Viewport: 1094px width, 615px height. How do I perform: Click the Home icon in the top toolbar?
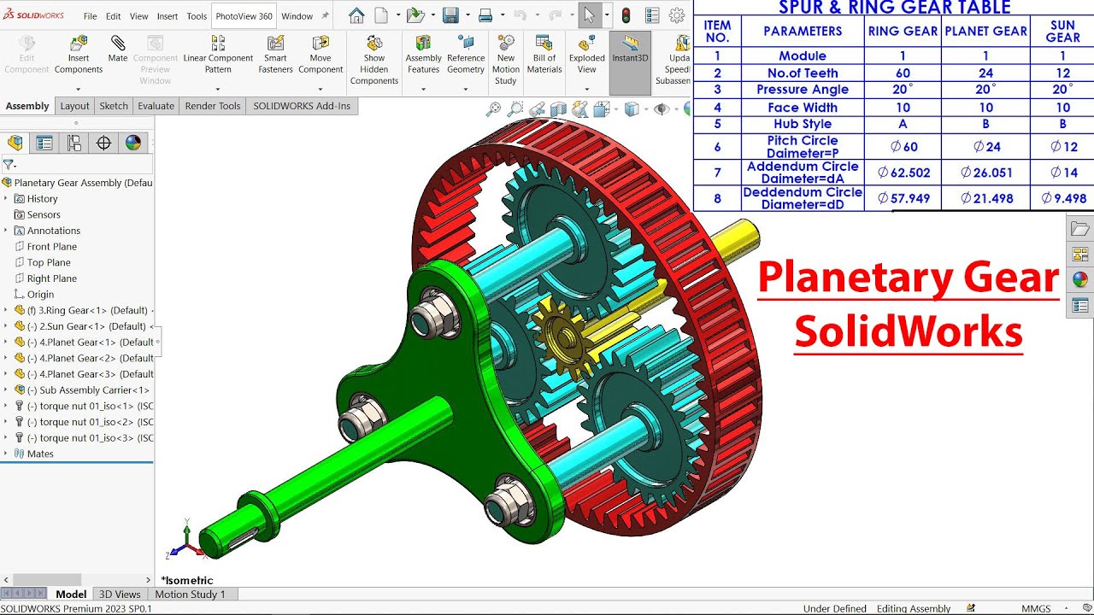point(356,15)
